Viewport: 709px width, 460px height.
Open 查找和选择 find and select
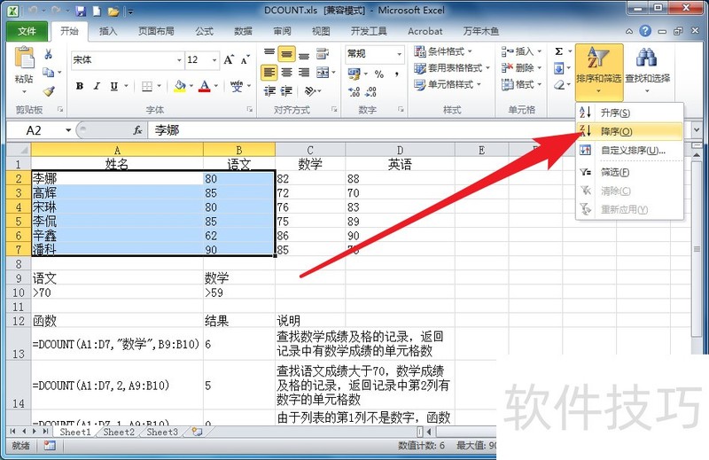tap(648, 72)
